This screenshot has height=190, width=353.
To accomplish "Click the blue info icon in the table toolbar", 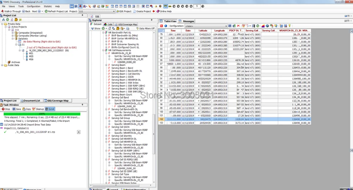I will (x=166, y=26).
